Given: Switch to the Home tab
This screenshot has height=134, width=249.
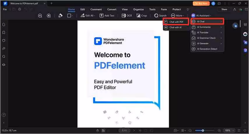Looking at the screenshot, I should (x=71, y=9).
